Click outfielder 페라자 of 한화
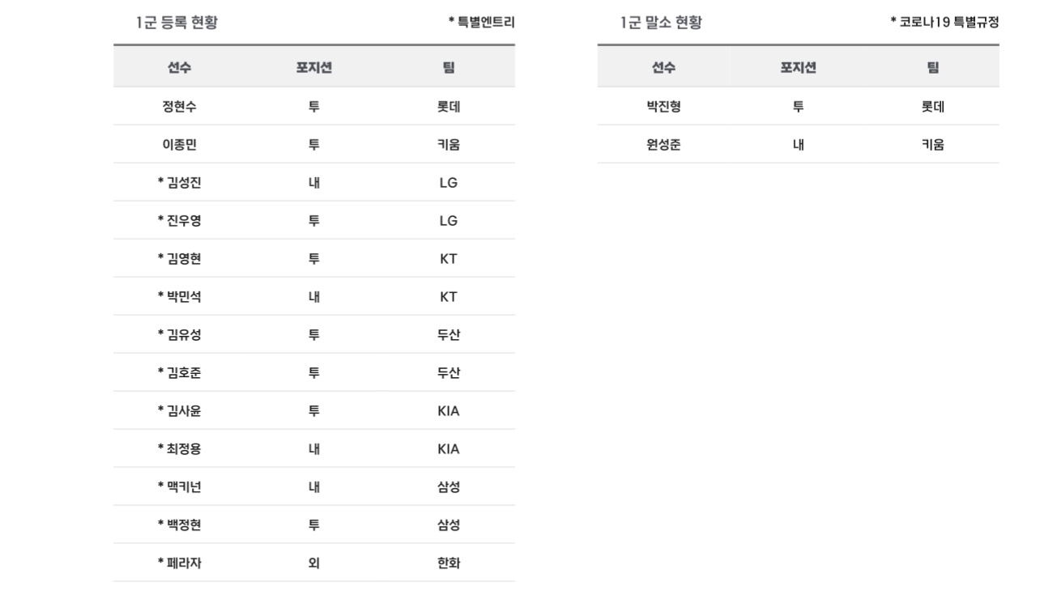This screenshot has width=1040, height=603. tap(179, 563)
